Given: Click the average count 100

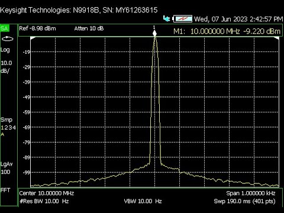Looking at the screenshot, I should [x=5, y=172].
